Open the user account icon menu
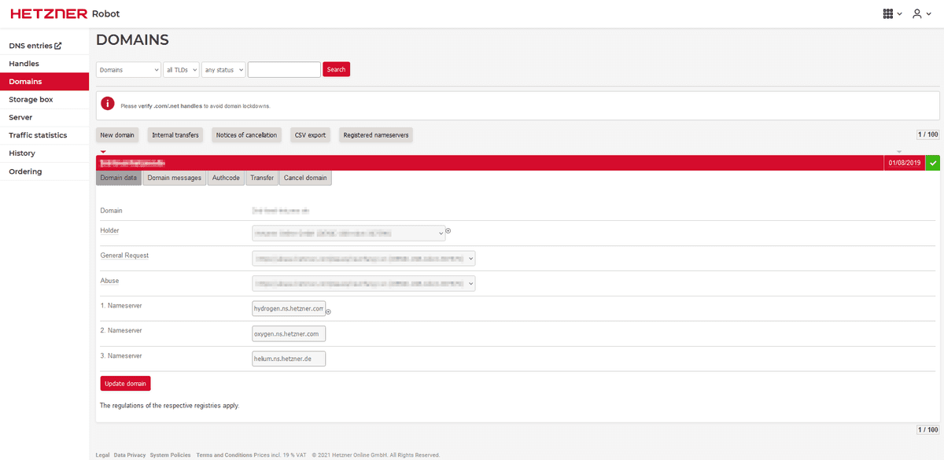The height and width of the screenshot is (460, 944). 919,13
